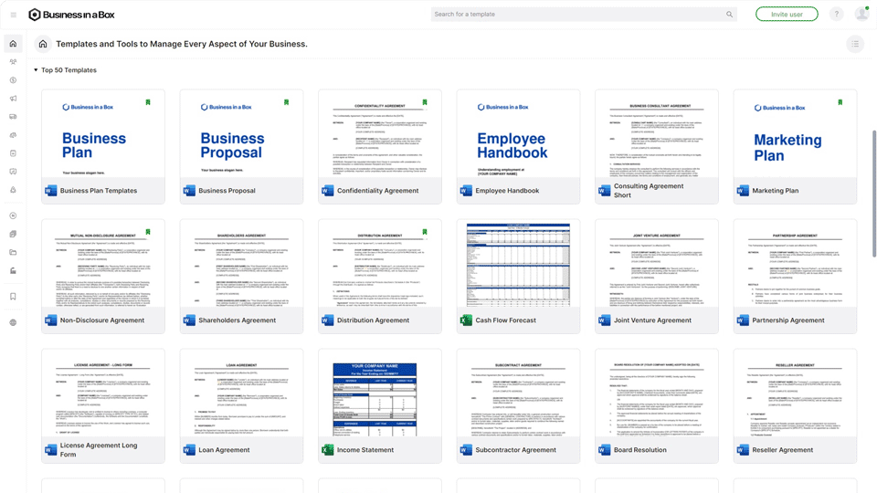
Task: Click the green bookmark on Business Plan card
Action: [148, 102]
